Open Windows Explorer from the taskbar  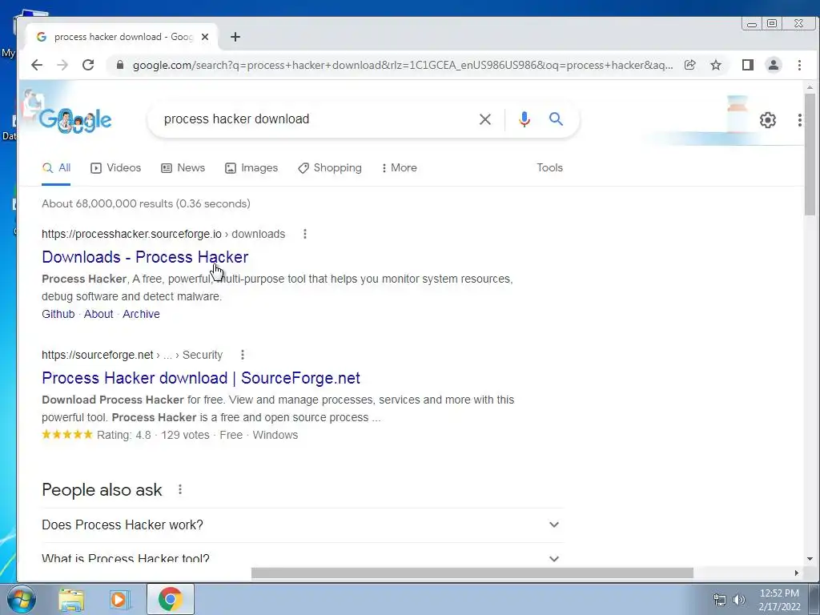(x=71, y=600)
